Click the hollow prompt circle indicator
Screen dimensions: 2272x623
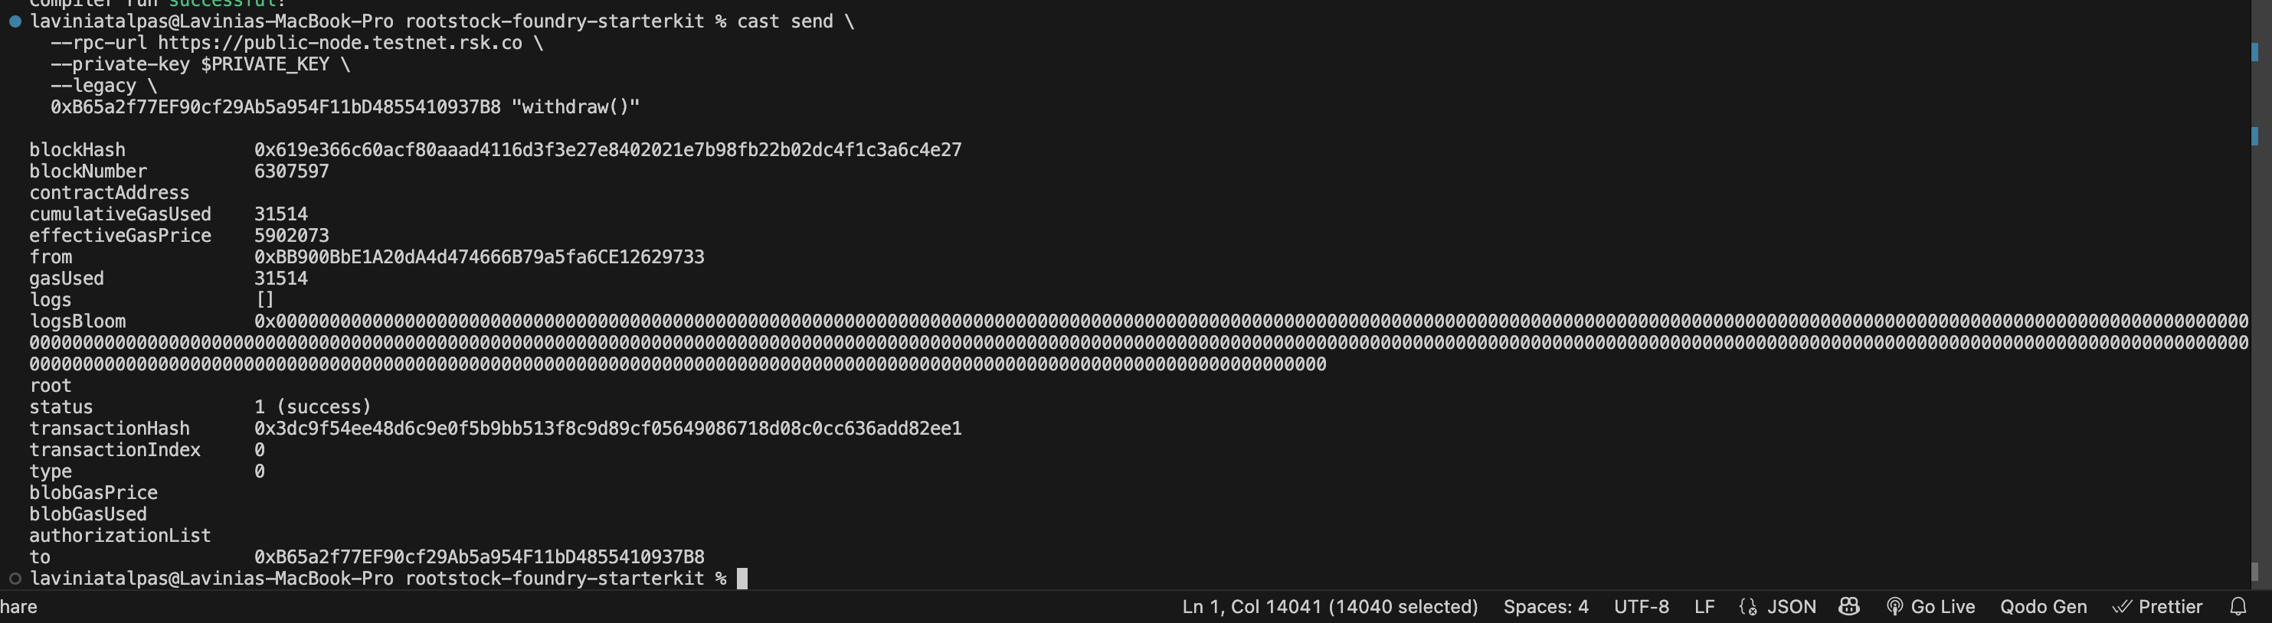click(x=15, y=578)
